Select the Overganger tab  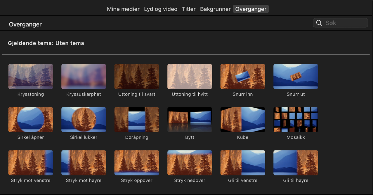(x=251, y=9)
